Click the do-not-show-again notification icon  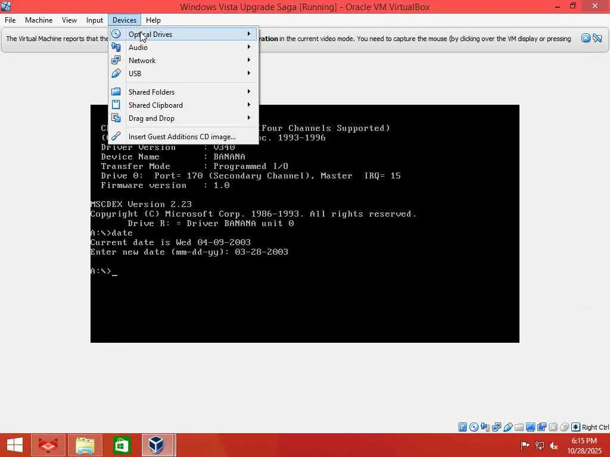click(597, 38)
